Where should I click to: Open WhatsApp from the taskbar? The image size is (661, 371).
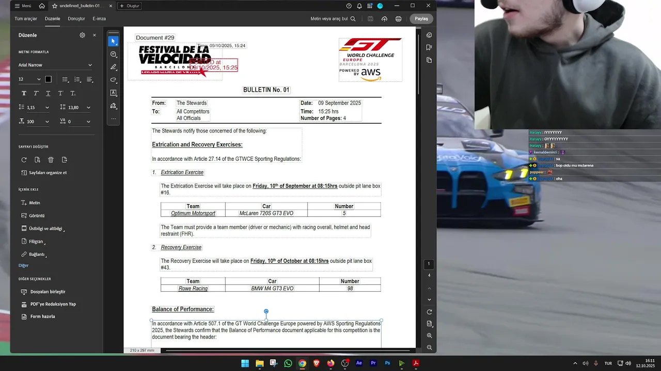tap(288, 363)
